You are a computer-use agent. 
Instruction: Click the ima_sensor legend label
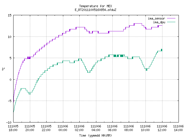pos(156,18)
